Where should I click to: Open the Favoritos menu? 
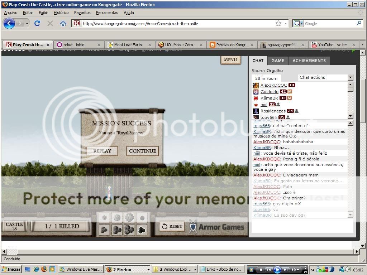tap(82, 13)
